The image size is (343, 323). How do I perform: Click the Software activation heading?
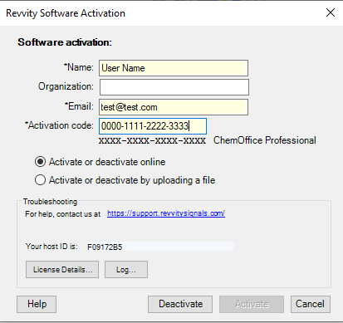point(65,42)
